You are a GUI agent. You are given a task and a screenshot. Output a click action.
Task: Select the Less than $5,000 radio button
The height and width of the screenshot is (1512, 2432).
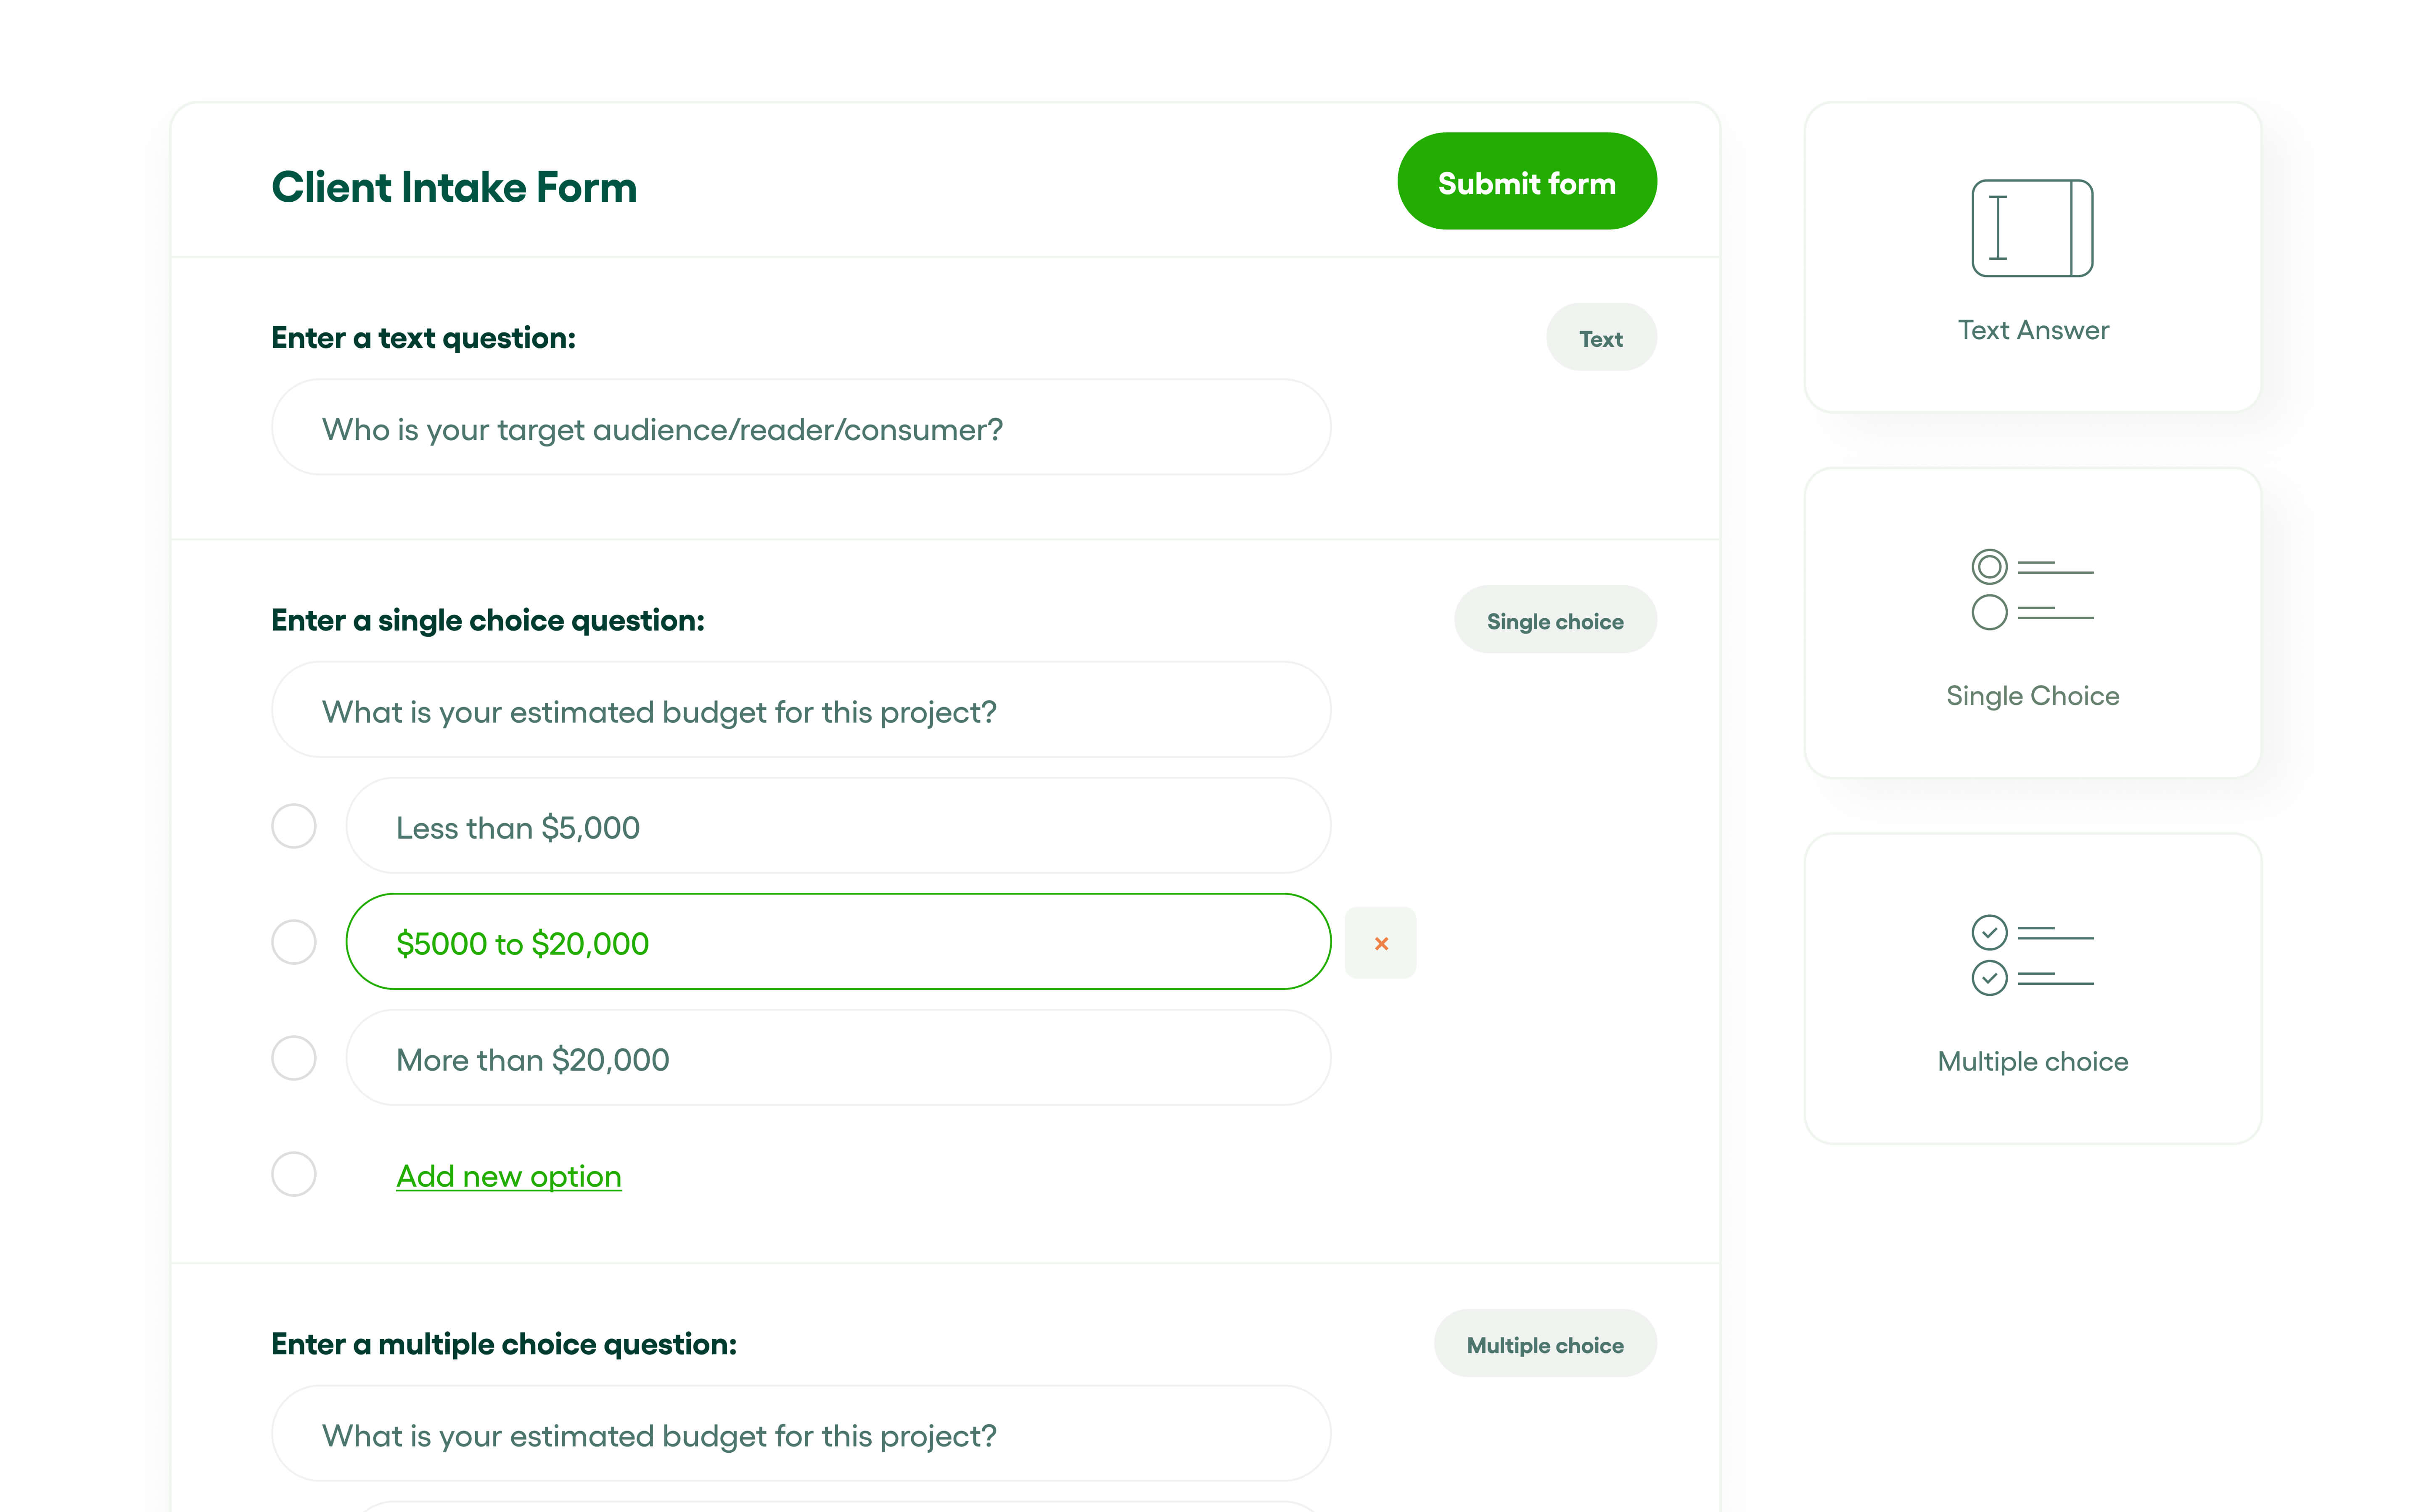(294, 827)
